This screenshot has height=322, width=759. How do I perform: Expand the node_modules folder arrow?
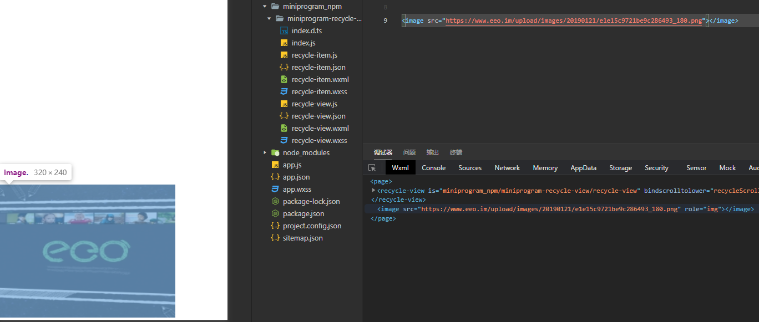pyautogui.click(x=265, y=152)
